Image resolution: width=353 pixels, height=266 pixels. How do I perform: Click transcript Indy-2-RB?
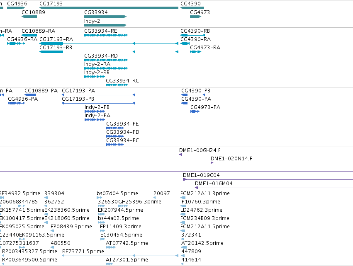coord(97,73)
